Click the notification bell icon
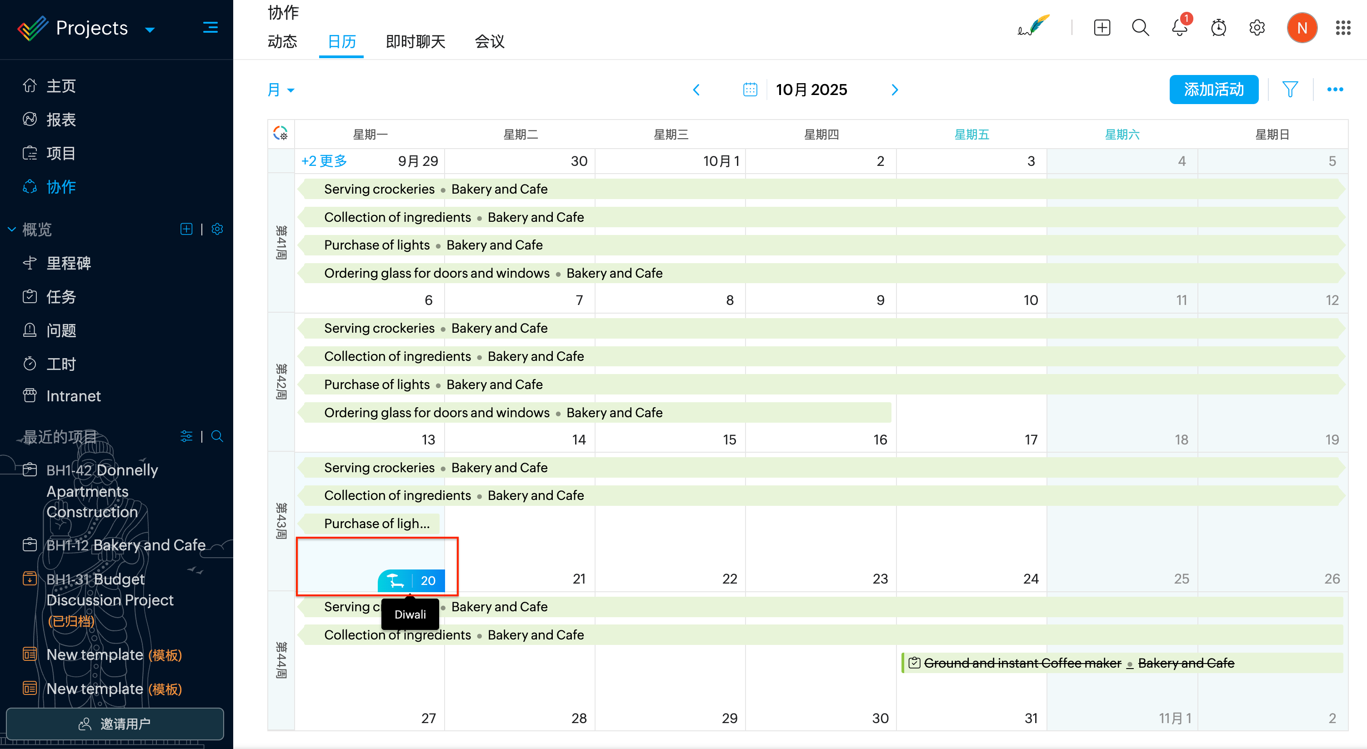The image size is (1367, 749). [1179, 28]
